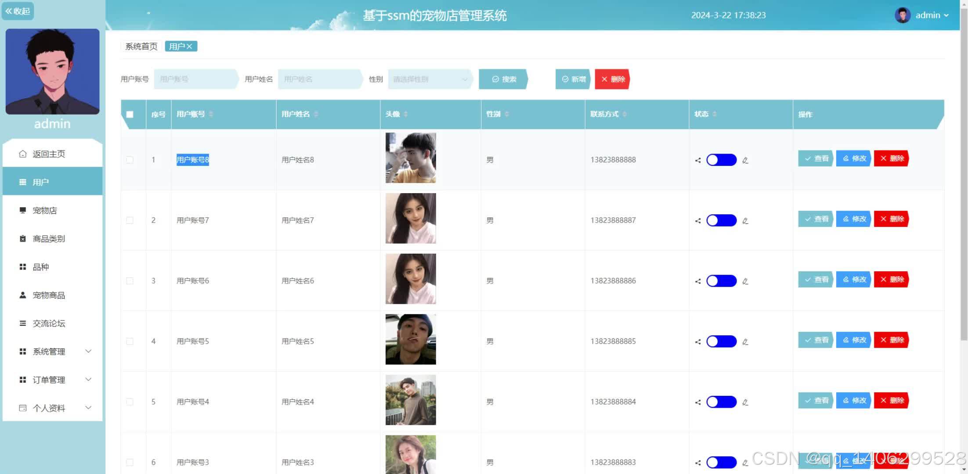This screenshot has height=474, width=968.
Task: Click the 宠物店 sidebar monitor icon
Action: (23, 210)
